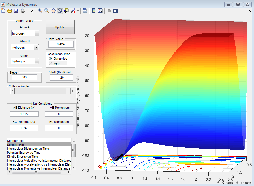Open the Atom C type dropdown
This screenshot has height=186, width=254.
(x=37, y=61)
